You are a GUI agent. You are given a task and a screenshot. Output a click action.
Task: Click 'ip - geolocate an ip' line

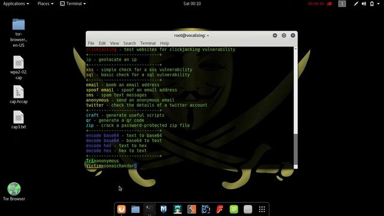(112, 59)
